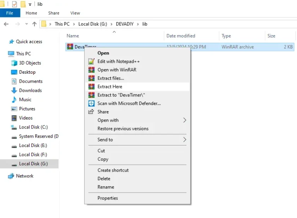Open the Properties menu entry

point(108,198)
